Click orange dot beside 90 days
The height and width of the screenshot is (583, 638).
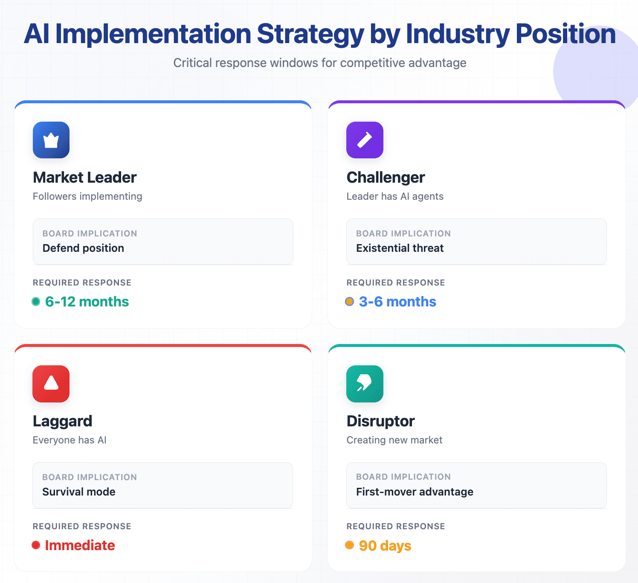coord(349,545)
